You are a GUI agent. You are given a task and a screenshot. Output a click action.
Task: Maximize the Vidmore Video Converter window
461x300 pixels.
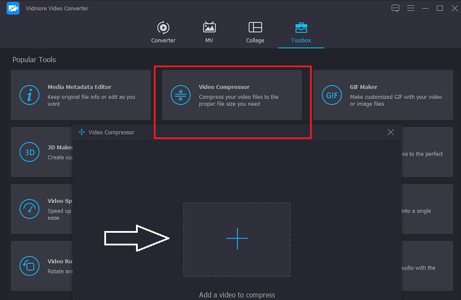pos(440,8)
